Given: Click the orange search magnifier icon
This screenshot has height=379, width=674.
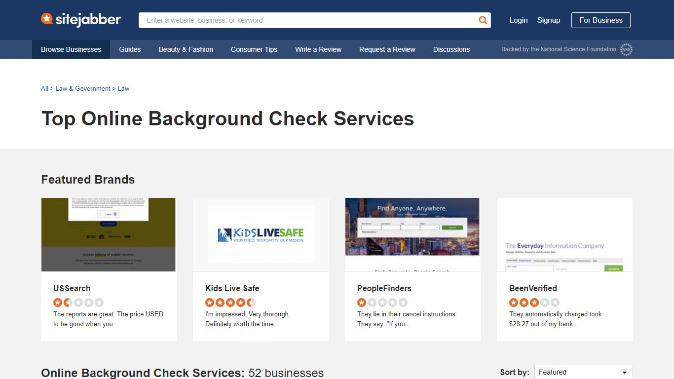Looking at the screenshot, I should click(483, 20).
